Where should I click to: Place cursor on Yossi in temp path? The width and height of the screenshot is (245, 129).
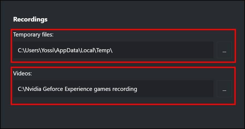coord(48,50)
